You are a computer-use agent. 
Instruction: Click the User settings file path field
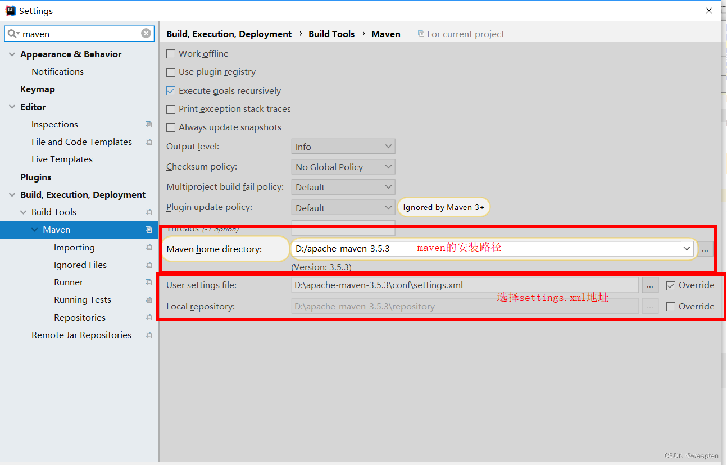(x=465, y=285)
